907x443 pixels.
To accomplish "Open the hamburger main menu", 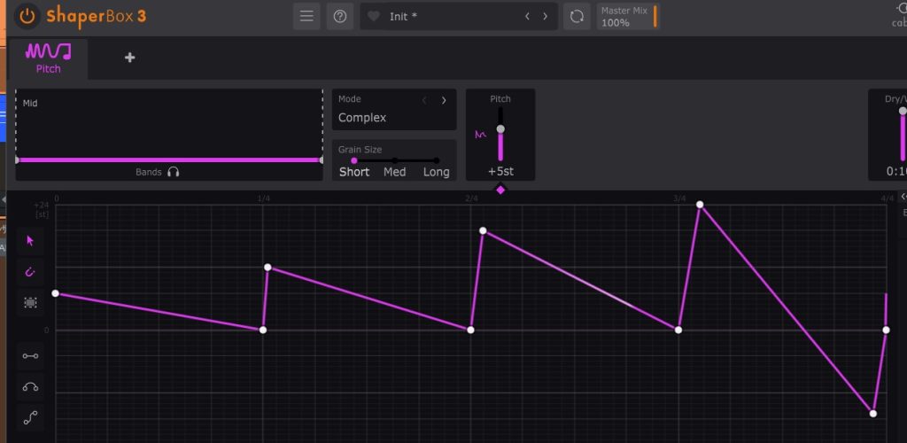I will (306, 16).
